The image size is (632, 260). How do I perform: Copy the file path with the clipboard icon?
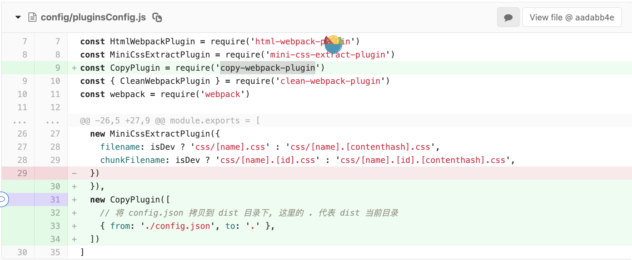coord(157,17)
